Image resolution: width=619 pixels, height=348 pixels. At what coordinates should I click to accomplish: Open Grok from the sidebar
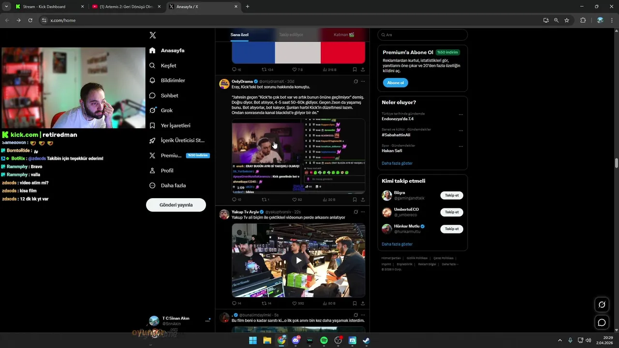coord(161,110)
